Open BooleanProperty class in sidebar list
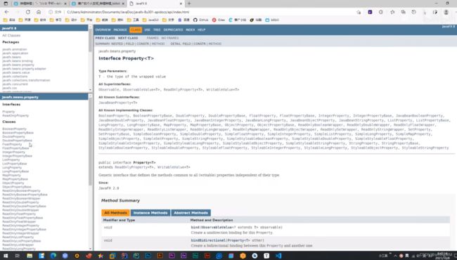The width and height of the screenshot is (457, 260). (14, 129)
